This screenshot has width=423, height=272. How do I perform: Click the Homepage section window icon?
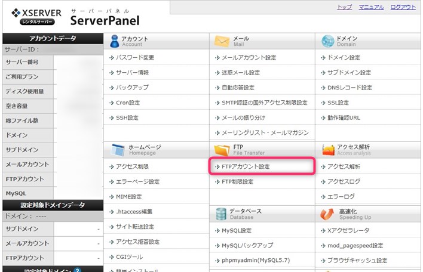tap(118, 150)
